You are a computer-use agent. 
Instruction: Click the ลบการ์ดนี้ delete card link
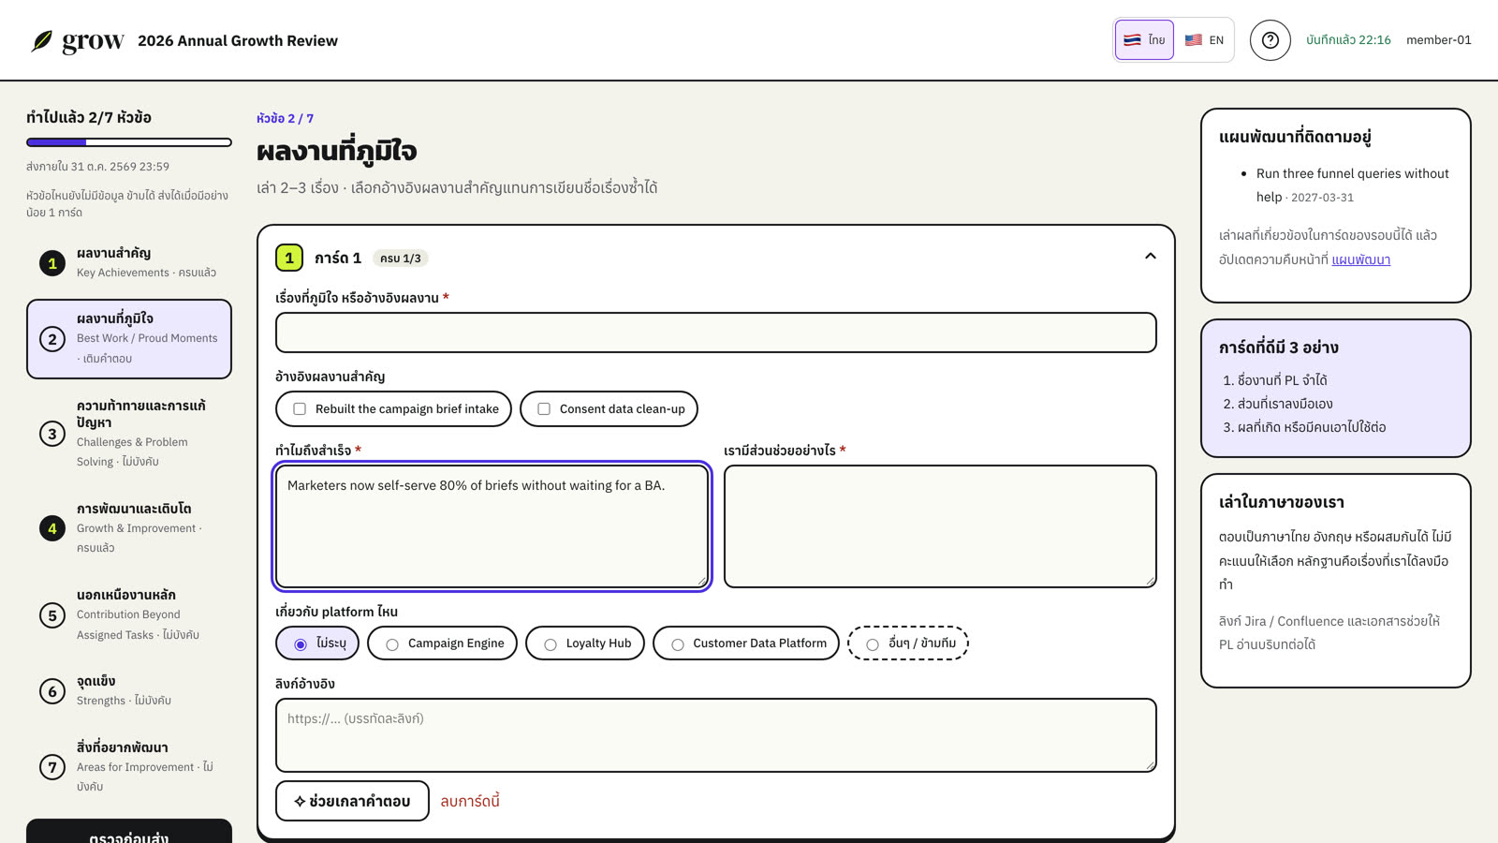tap(470, 802)
